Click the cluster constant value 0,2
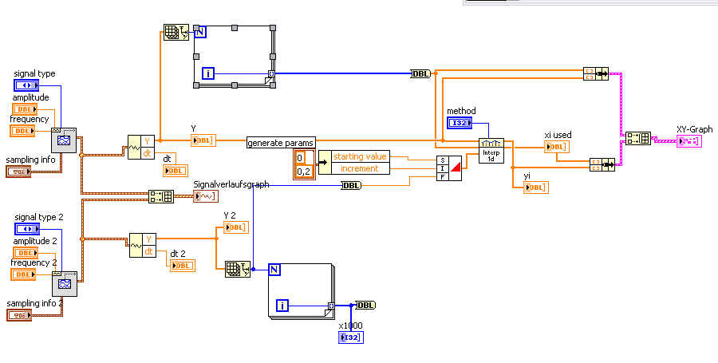Screen dimensions: 718x363 (x=304, y=172)
